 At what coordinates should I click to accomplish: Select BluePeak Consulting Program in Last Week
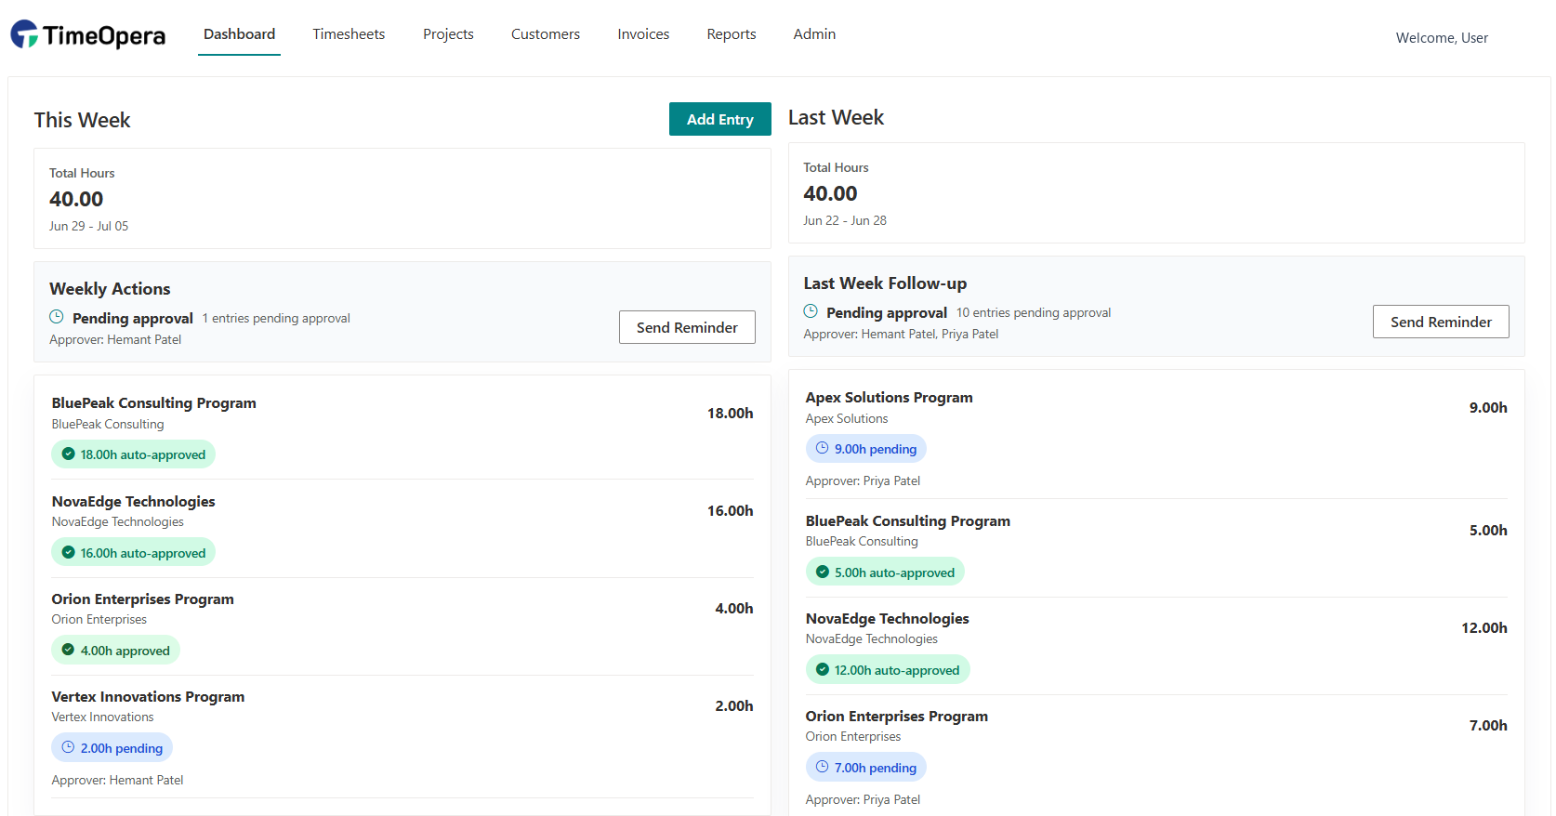1156,548
